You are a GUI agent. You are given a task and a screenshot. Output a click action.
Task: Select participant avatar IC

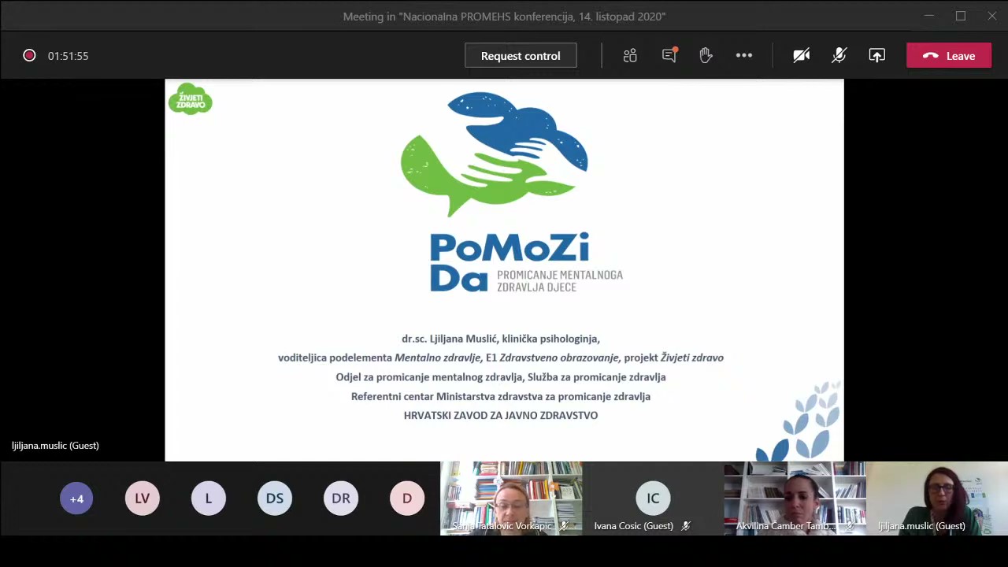coord(653,498)
